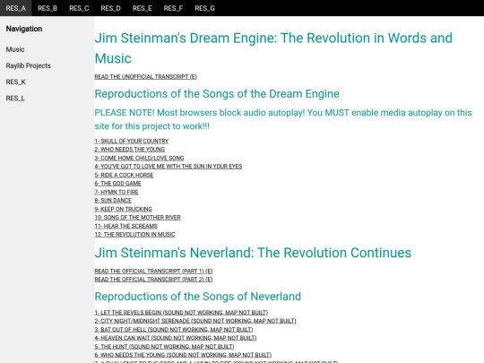Click Reproductions of the Songs of Neverland heading

198,297
